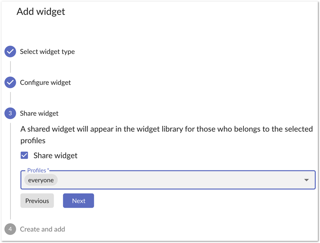This screenshot has height=243, width=320.
Task: Click the Profiles field label
Action: tap(38, 170)
